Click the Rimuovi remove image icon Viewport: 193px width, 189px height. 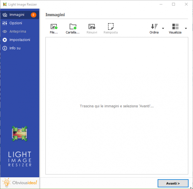click(x=92, y=27)
